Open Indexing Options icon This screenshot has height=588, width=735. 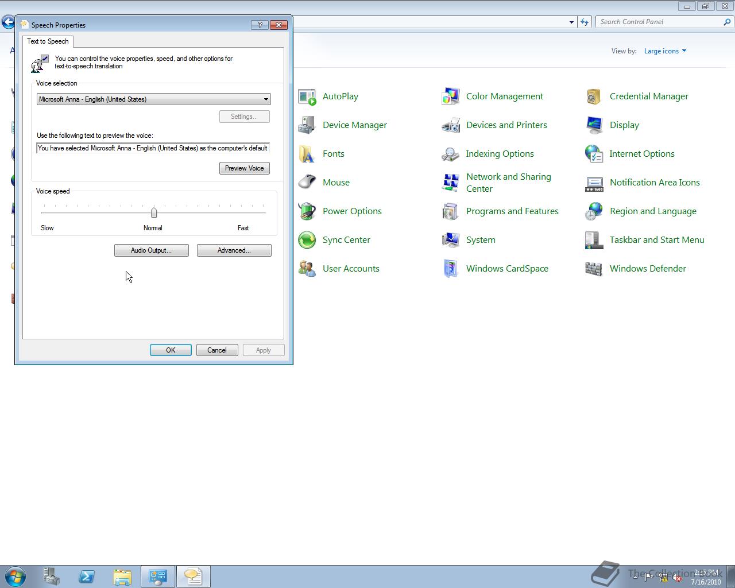(451, 154)
